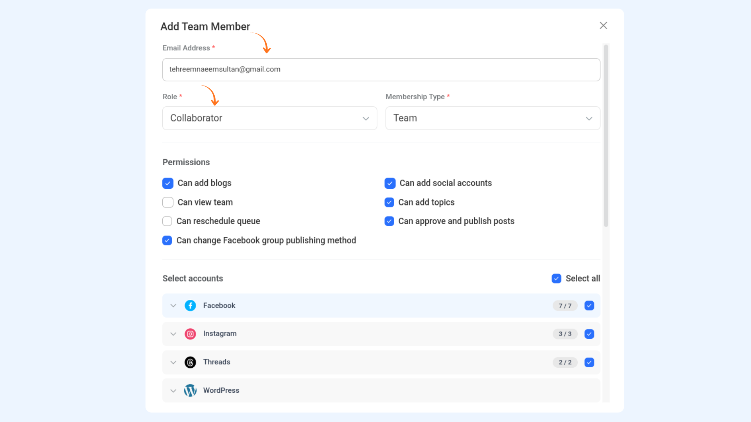Deselect all Facebook accounts checkbox
The width and height of the screenshot is (751, 422).
[589, 306]
